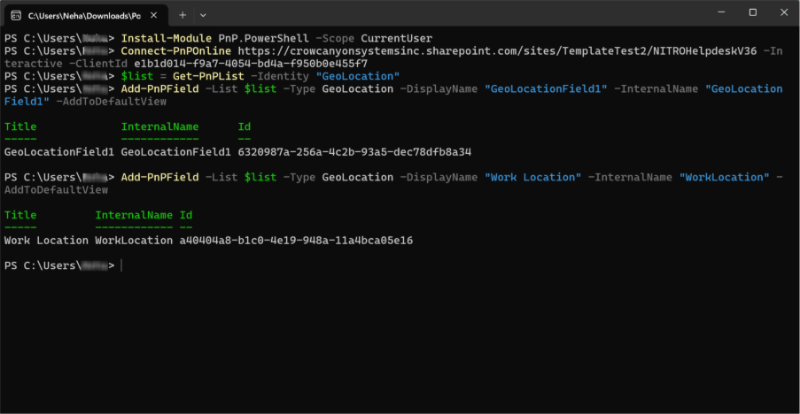Click the GUID 6320987a-256a-4c2b-93a5-dec78dfb8a34
This screenshot has height=414, width=800.
(354, 152)
